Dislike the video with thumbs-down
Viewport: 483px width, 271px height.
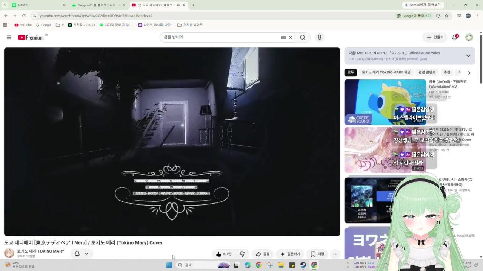click(243, 254)
